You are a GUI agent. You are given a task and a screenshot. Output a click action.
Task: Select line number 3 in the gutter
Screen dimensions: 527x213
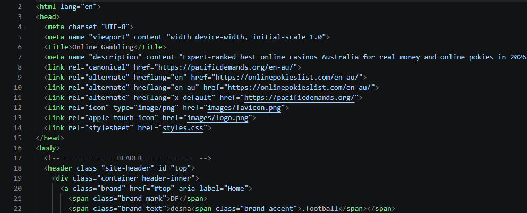tap(20, 17)
